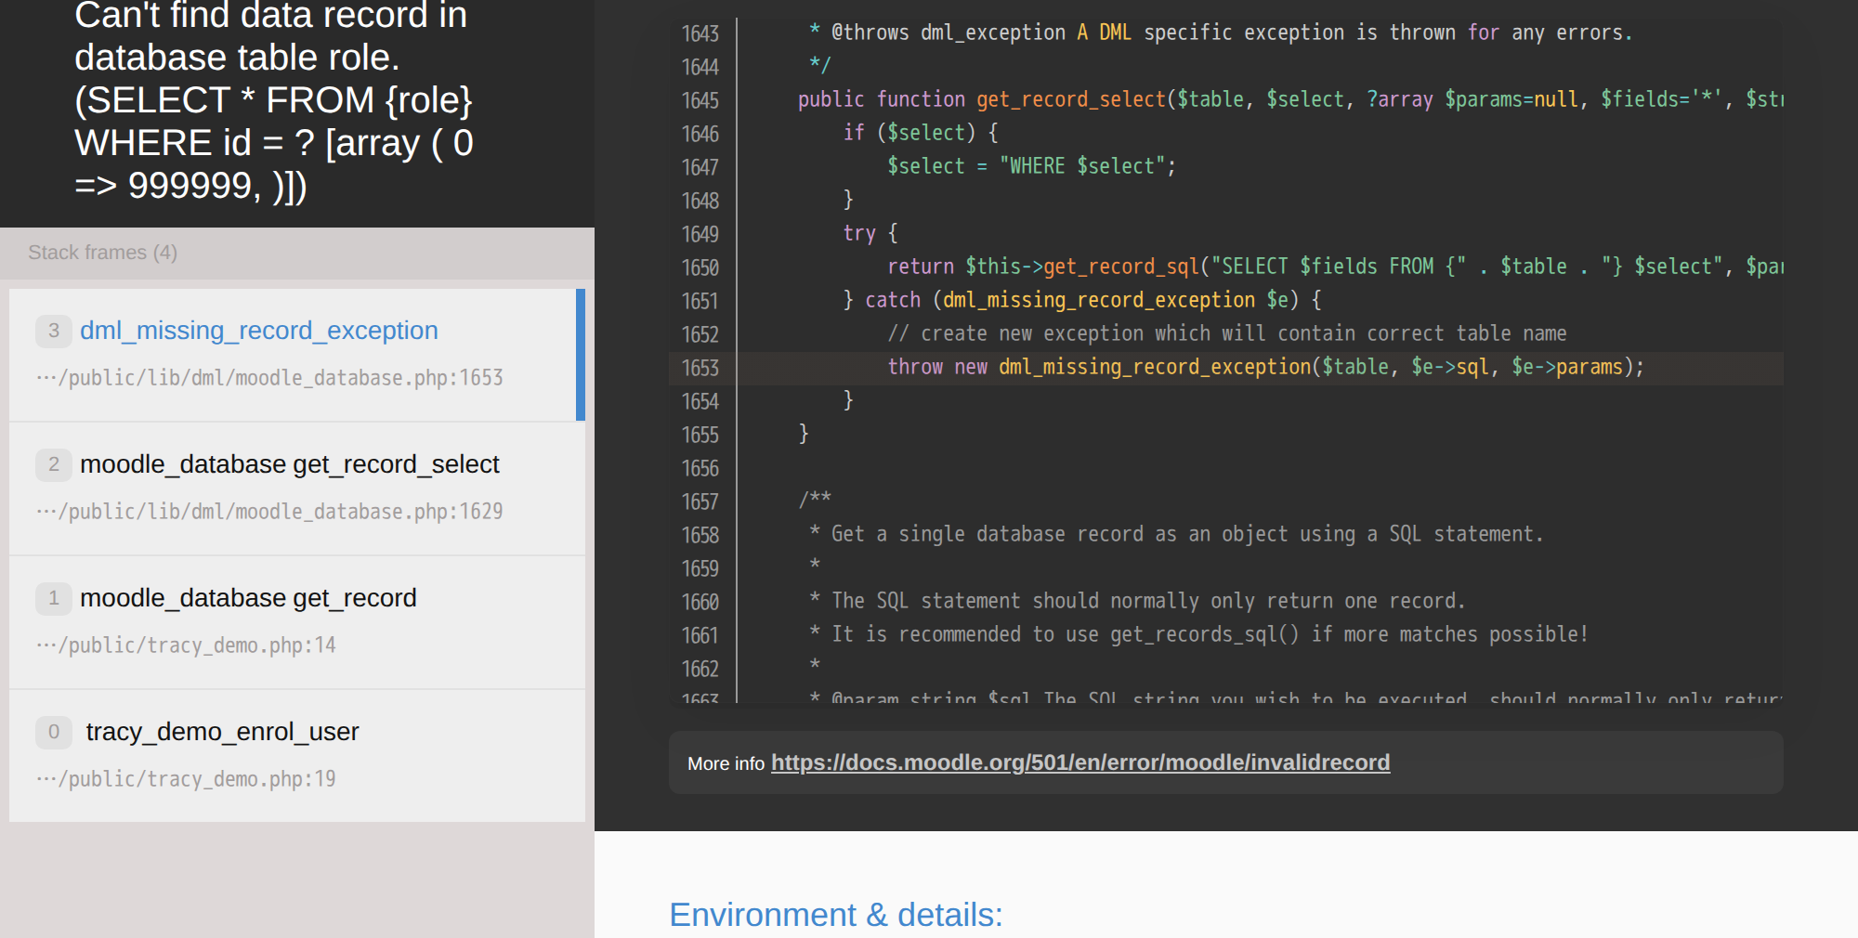Select the moodle_database get_record_select stack frame
The height and width of the screenshot is (938, 1858).
pos(297,489)
